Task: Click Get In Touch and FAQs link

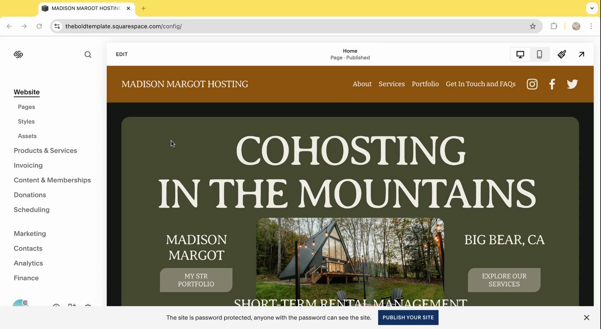Action: (481, 84)
